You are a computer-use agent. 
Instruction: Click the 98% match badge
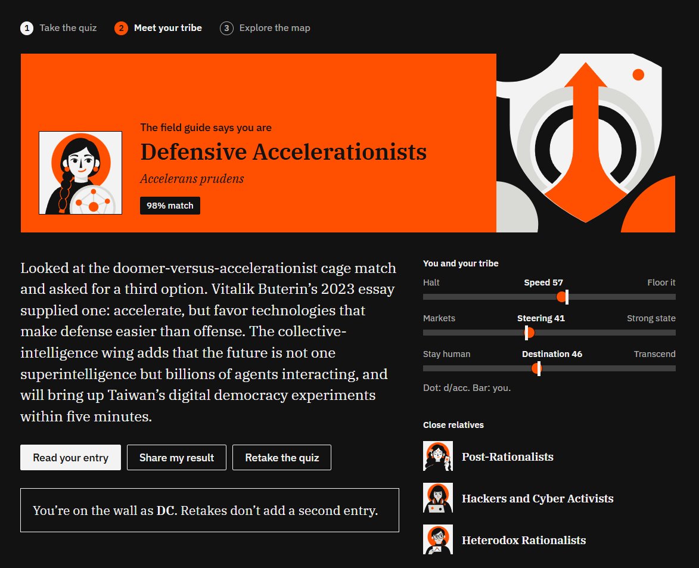170,206
